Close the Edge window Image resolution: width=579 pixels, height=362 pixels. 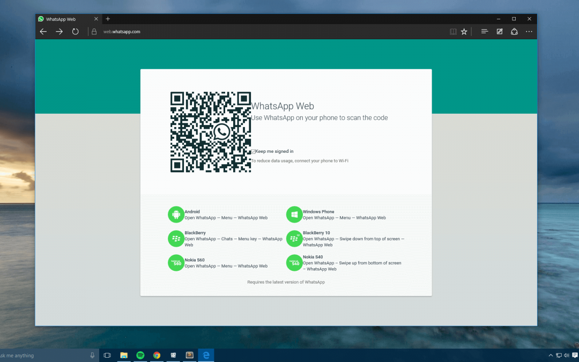point(529,19)
